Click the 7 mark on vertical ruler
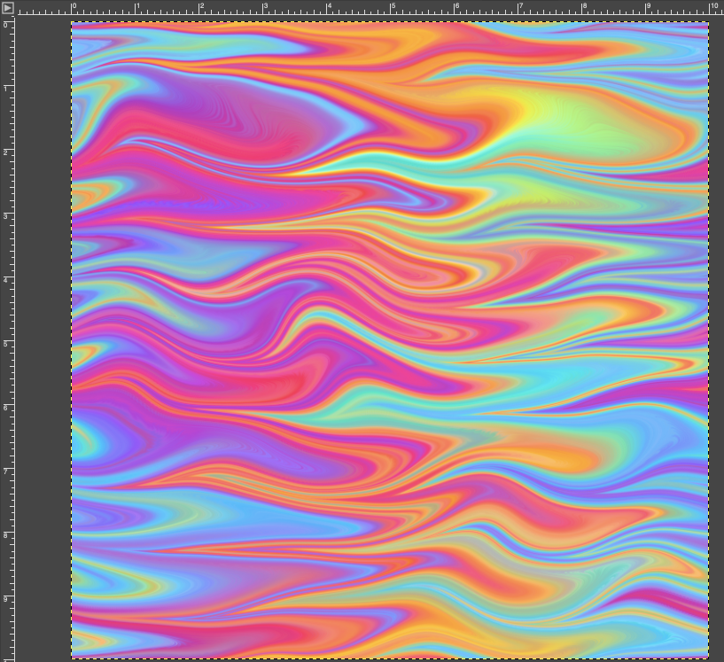This screenshot has width=724, height=662. [x=7, y=470]
